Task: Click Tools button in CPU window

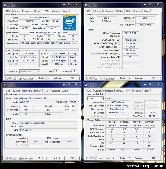Action: coord(41,78)
